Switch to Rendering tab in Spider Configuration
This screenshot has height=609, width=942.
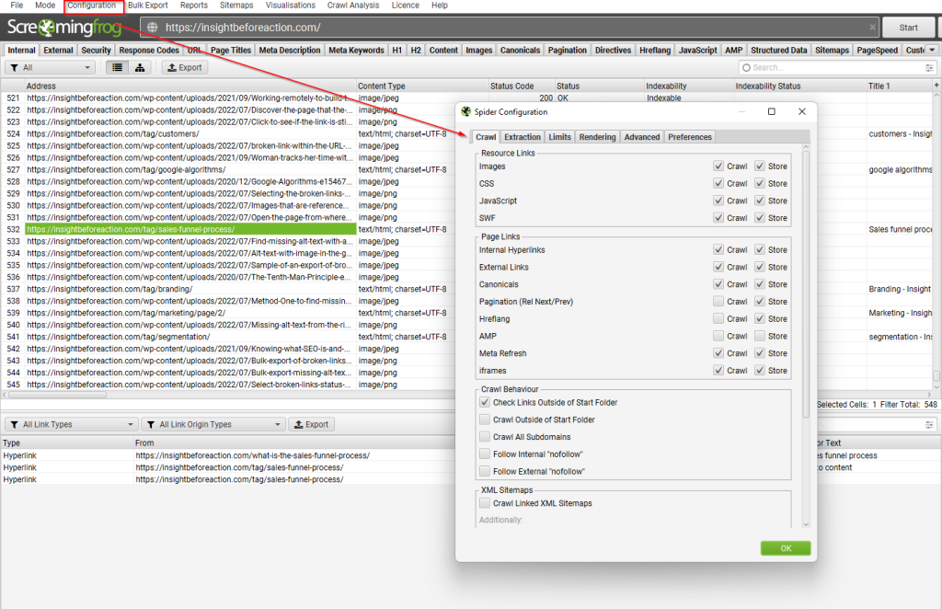[597, 137]
